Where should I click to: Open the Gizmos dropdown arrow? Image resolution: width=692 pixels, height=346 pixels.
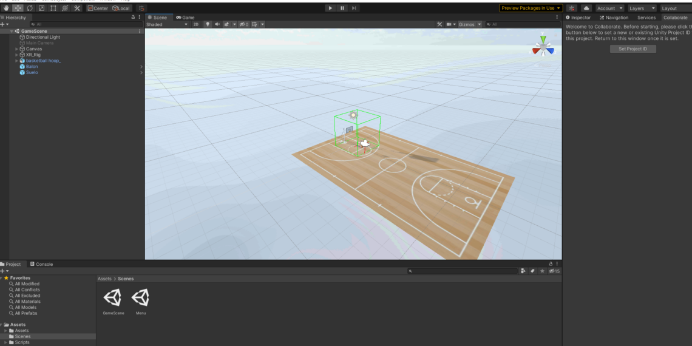click(480, 24)
